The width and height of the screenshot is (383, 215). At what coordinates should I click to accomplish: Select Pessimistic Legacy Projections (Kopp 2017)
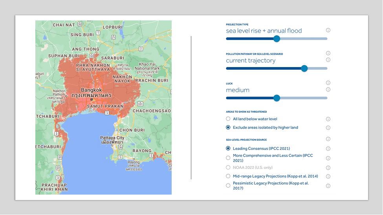(x=228, y=186)
